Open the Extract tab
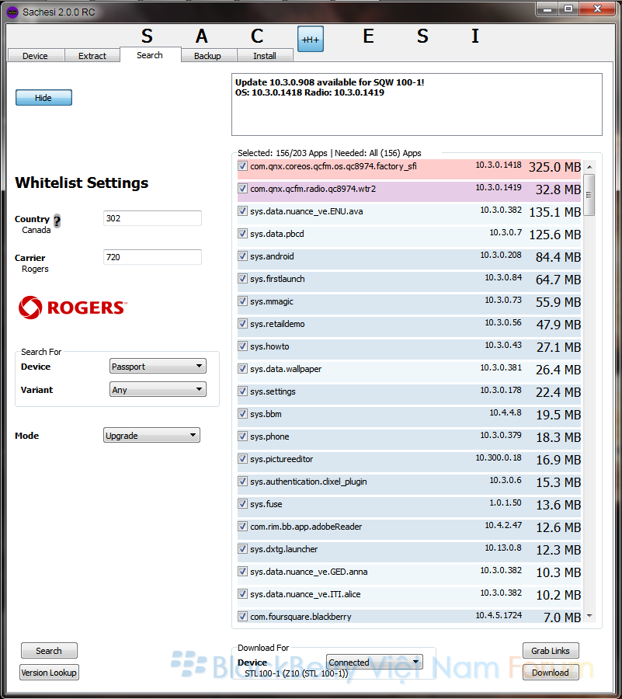This screenshot has height=699, width=622. 92,56
